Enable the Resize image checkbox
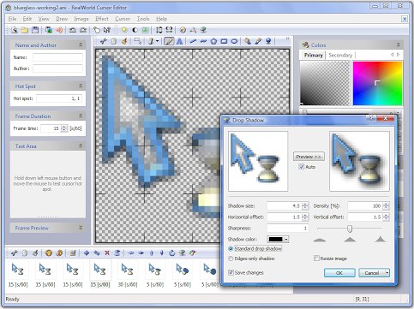Image resolution: width=414 pixels, height=309 pixels. click(316, 258)
